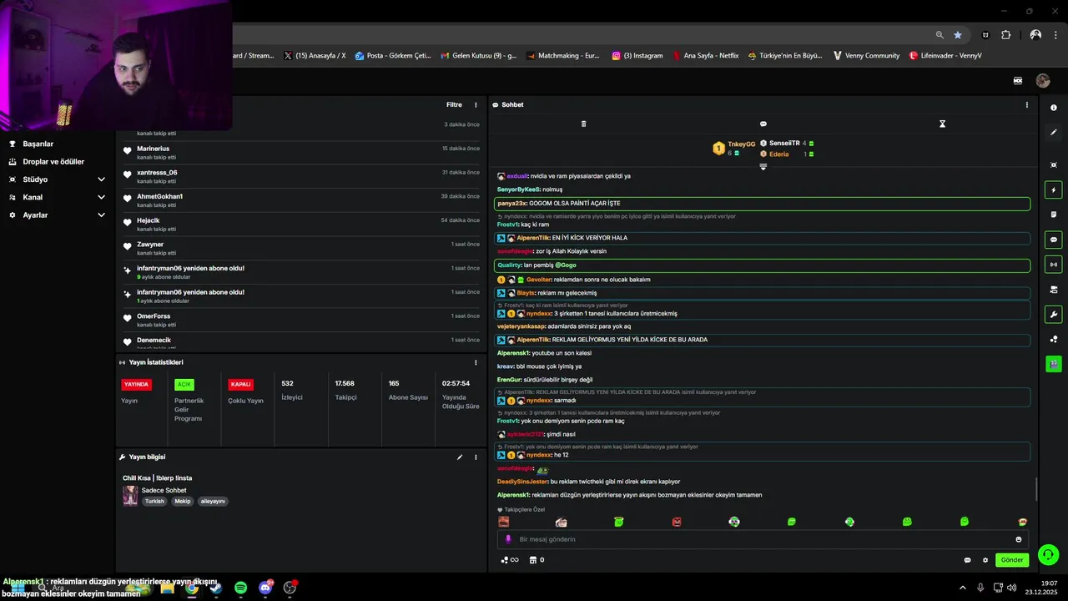Open Ederia in gift leaderboard
The height and width of the screenshot is (601, 1068).
point(778,154)
